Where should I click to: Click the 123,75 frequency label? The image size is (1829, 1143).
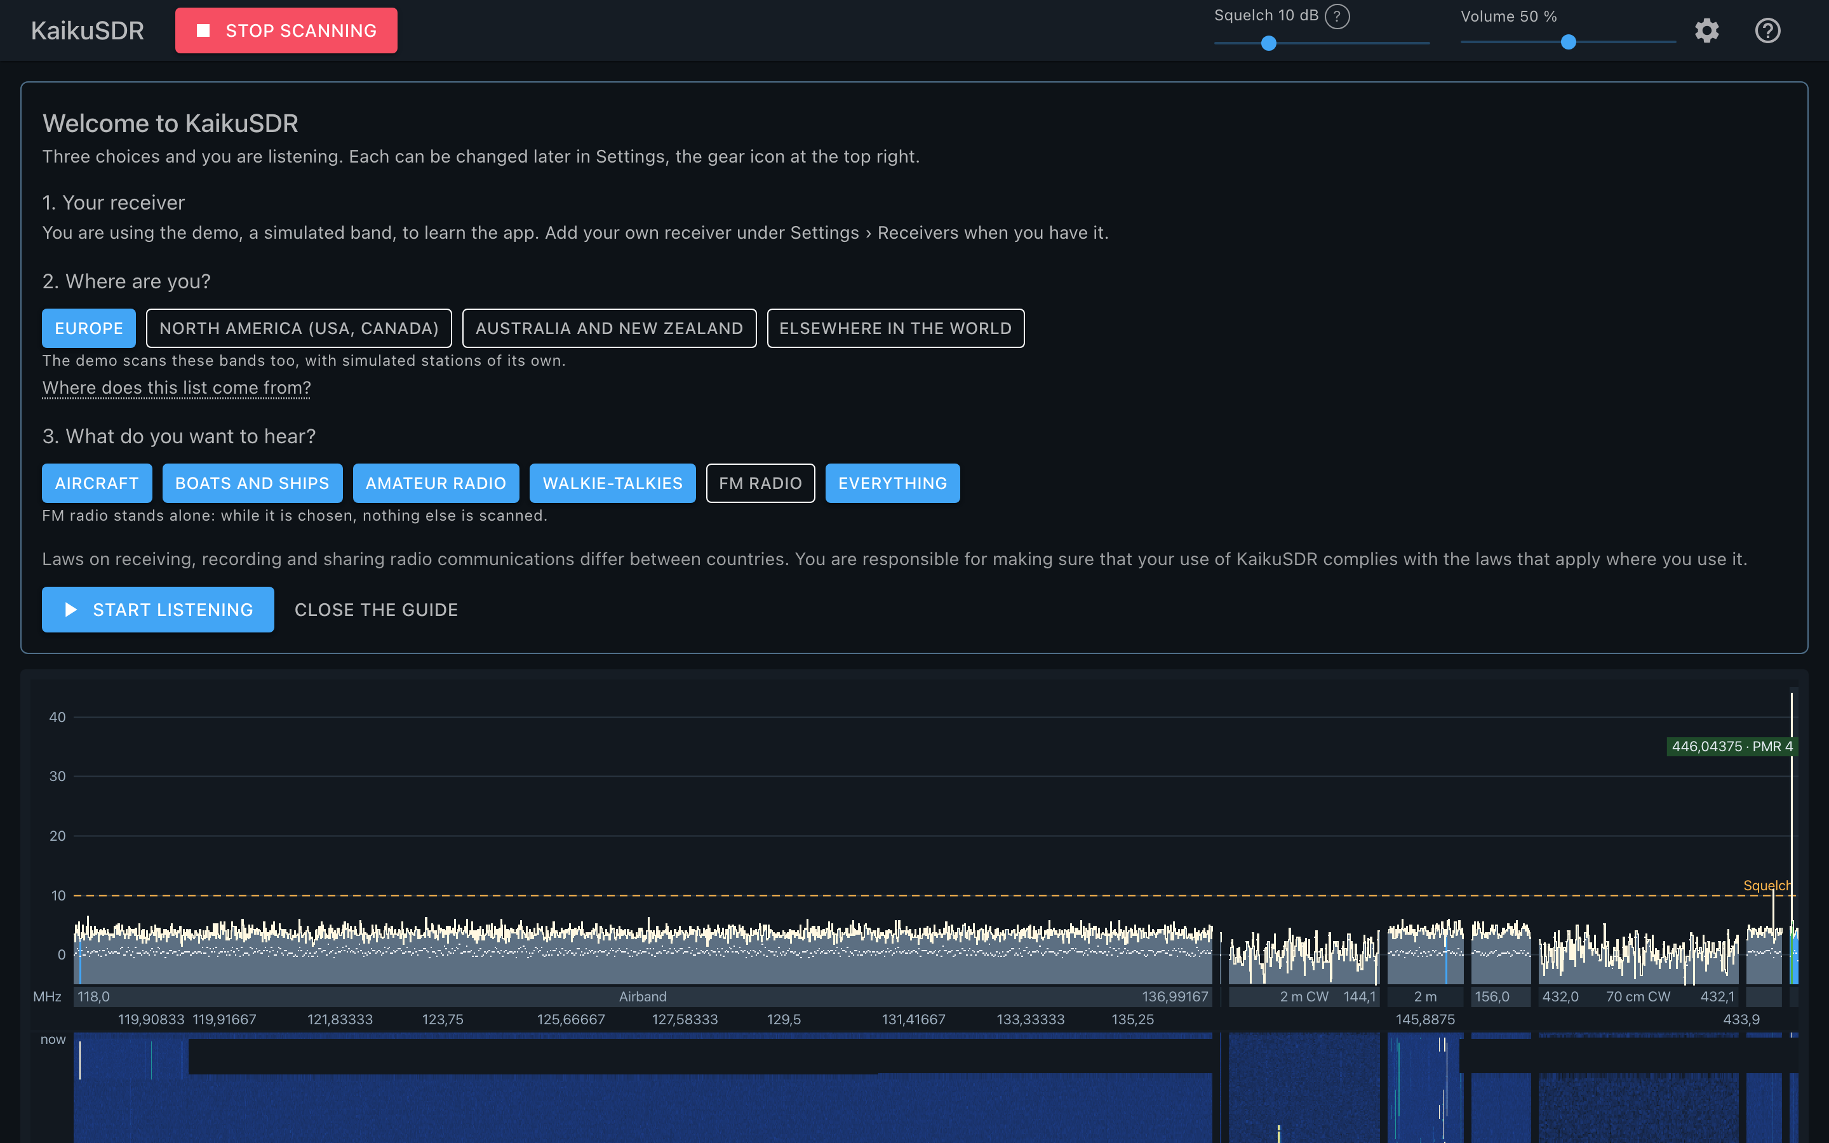pyautogui.click(x=443, y=1019)
